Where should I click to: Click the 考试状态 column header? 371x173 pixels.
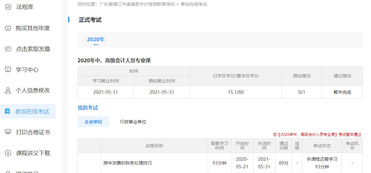(322, 146)
